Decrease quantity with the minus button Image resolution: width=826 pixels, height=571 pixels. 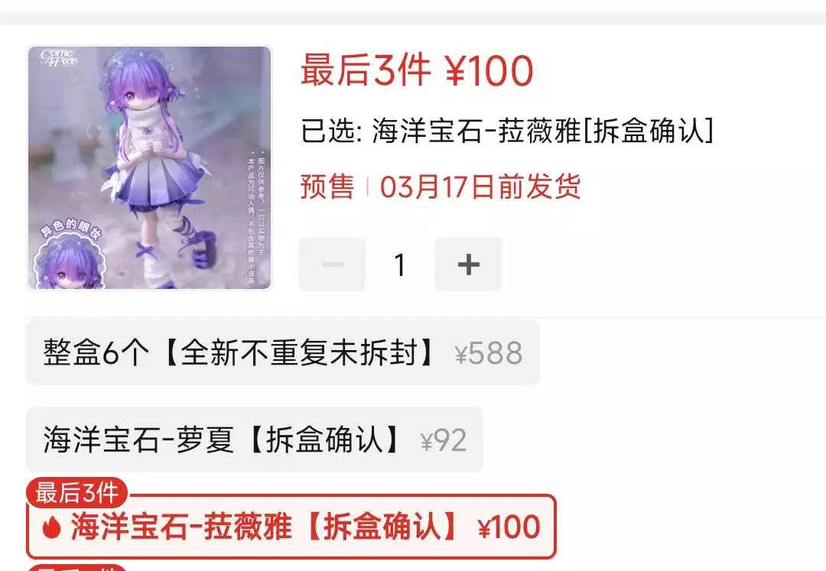tap(333, 264)
